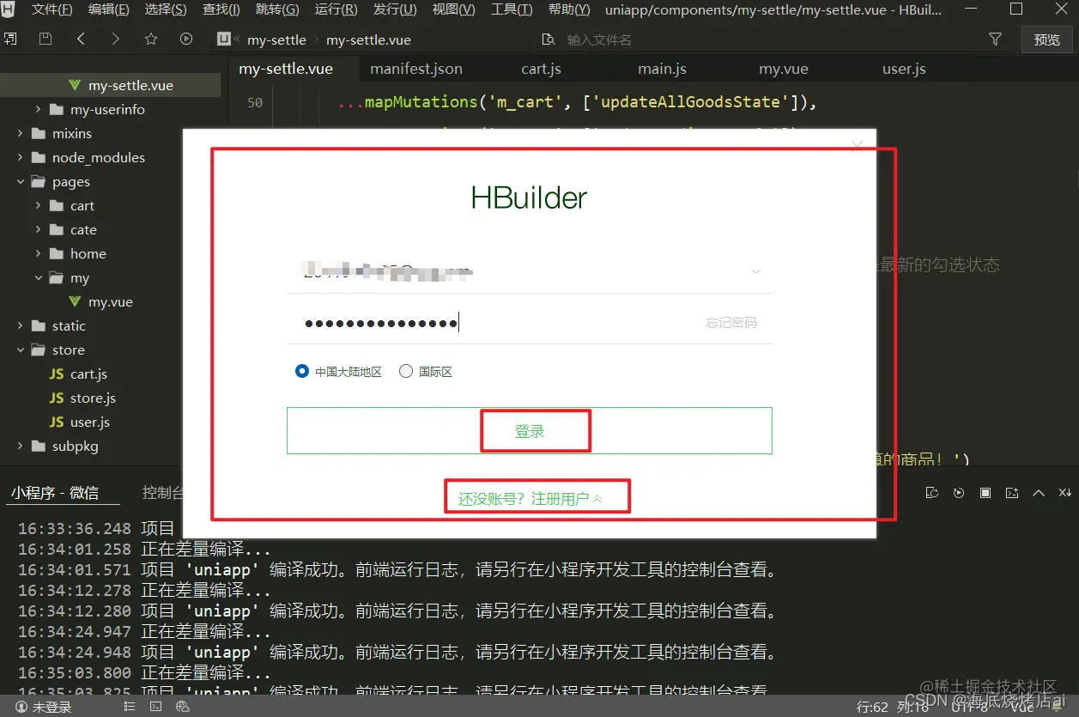Navigate back using the left arrow icon
1079x717 pixels.
click(x=81, y=39)
